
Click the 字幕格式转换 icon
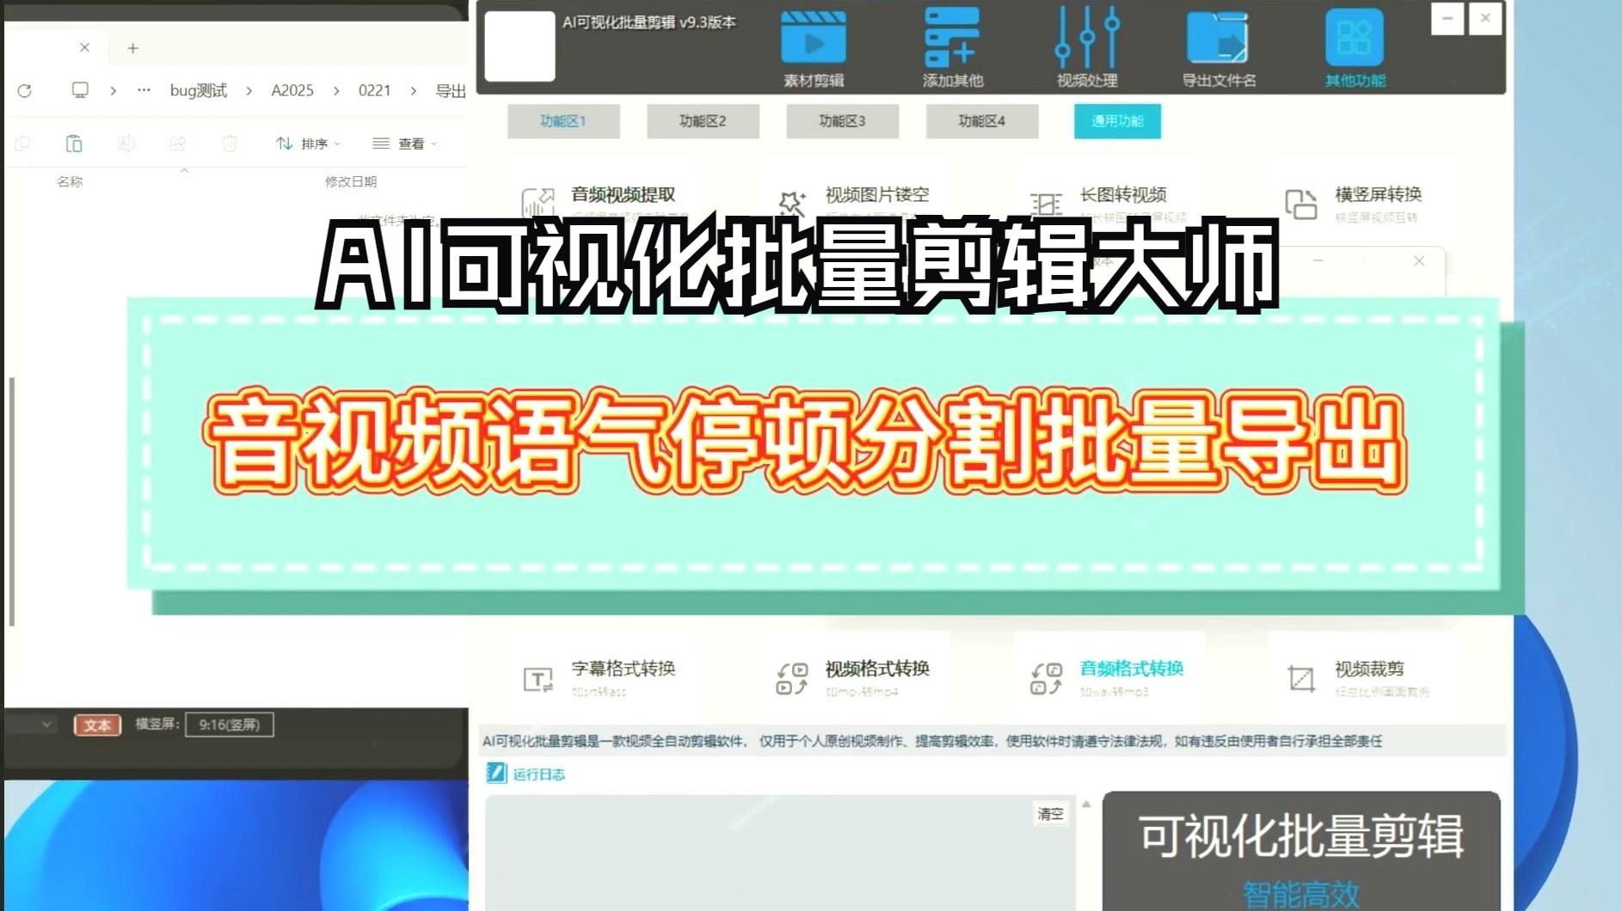tap(538, 679)
